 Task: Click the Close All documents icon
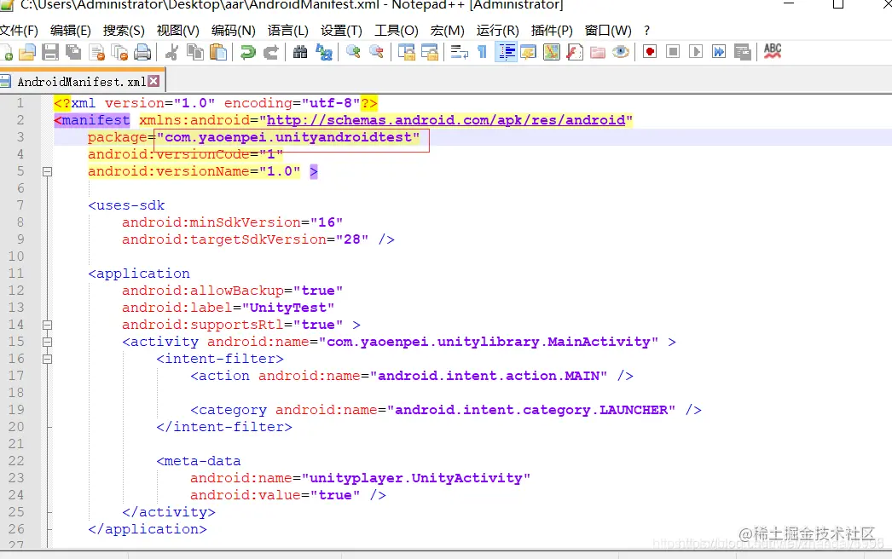(119, 52)
